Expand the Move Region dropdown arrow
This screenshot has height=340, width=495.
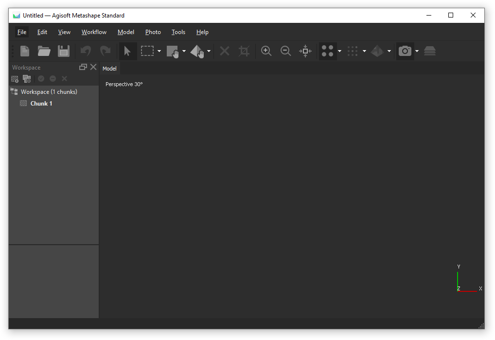184,51
